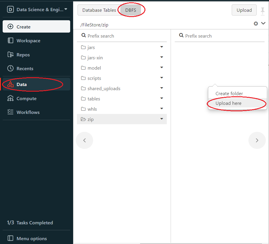
Task: Click the Create button in sidebar
Action: pyautogui.click(x=36, y=26)
